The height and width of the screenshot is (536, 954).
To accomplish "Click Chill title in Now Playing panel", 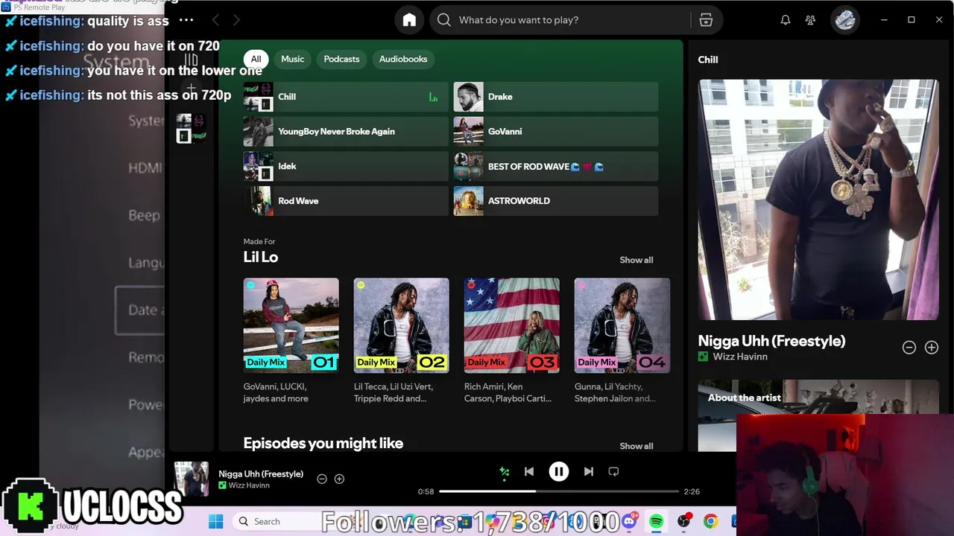I will pos(708,60).
